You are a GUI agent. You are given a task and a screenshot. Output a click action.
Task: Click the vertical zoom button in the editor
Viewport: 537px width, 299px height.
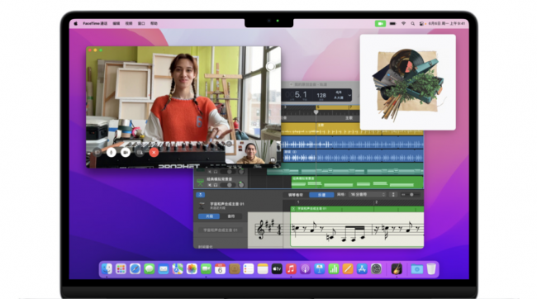tap(393, 195)
